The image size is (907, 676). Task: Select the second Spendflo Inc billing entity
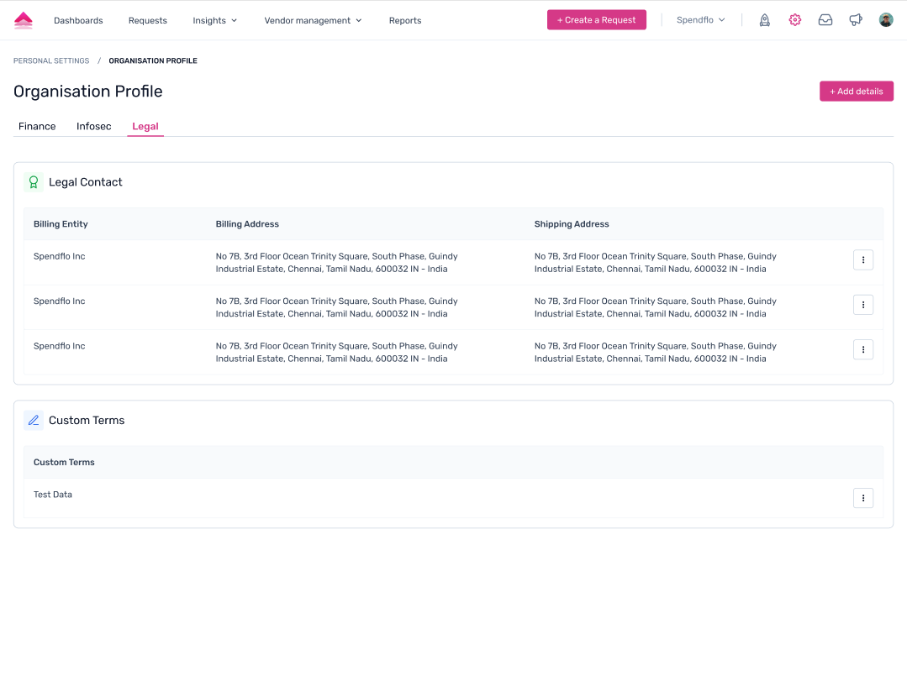[x=59, y=301]
